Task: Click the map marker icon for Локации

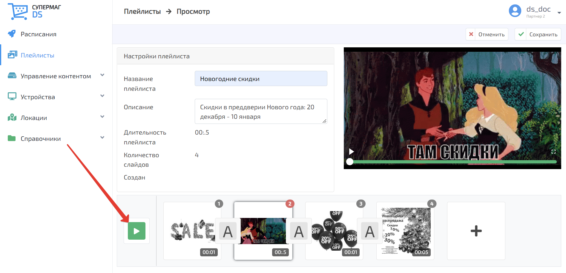Action: pos(12,117)
